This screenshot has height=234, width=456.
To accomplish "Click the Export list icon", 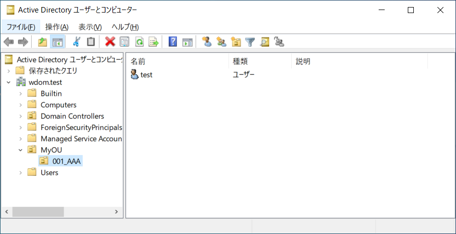I will [154, 42].
